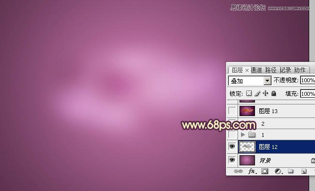Click the 填充 label
The image size is (315, 191).
pos(292,94)
